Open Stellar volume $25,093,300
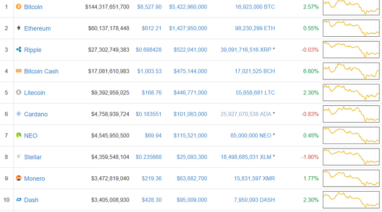Screen dimensions: 382x212 (191, 157)
